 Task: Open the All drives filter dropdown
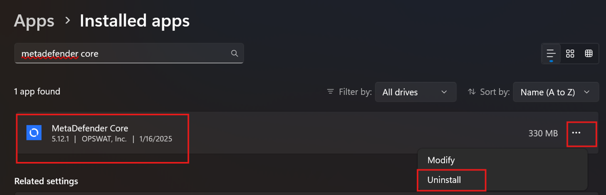[416, 92]
